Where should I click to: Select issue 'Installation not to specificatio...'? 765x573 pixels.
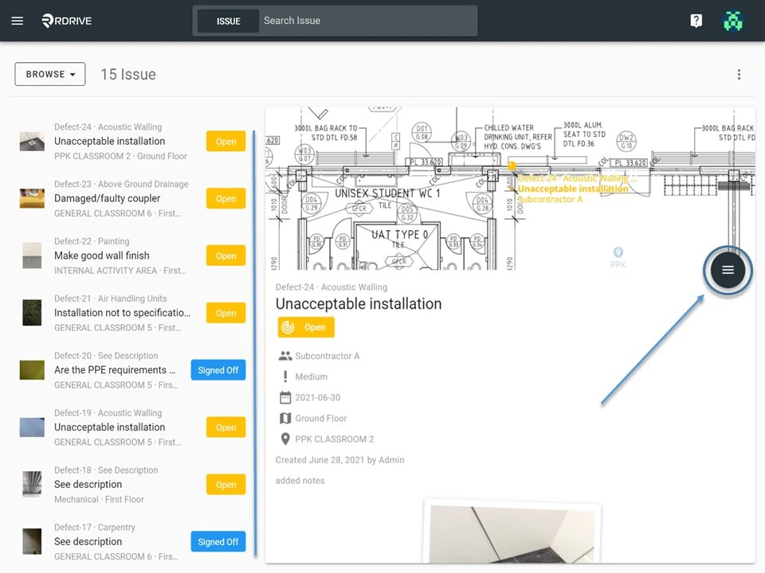tap(122, 313)
